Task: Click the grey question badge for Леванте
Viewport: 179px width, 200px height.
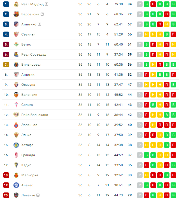Action: [140, 195]
